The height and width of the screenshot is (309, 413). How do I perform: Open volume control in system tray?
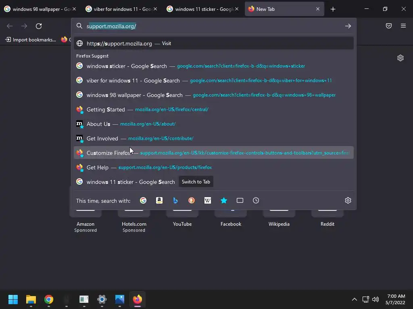click(x=375, y=299)
